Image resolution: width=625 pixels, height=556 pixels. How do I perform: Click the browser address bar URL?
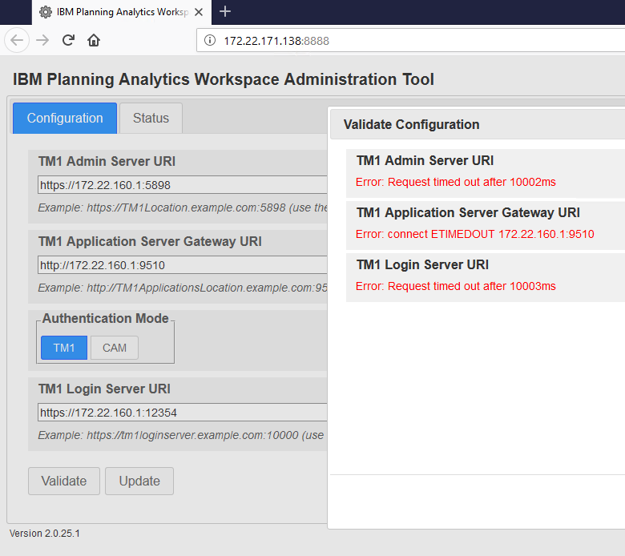pos(276,41)
